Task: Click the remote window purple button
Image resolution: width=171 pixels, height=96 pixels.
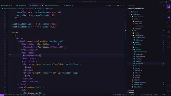Action: tap(2, 95)
